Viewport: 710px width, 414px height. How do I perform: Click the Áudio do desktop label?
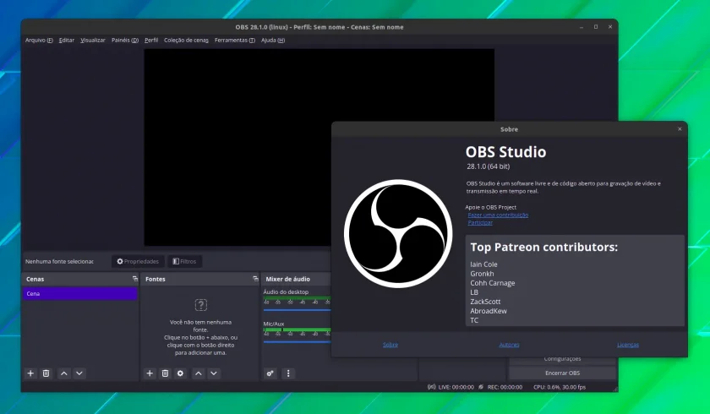(286, 291)
